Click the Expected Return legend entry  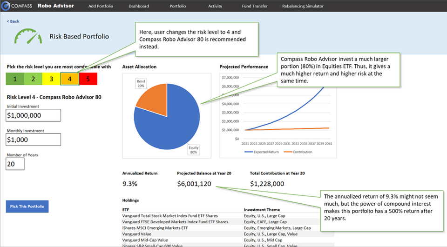pyautogui.click(x=262, y=152)
